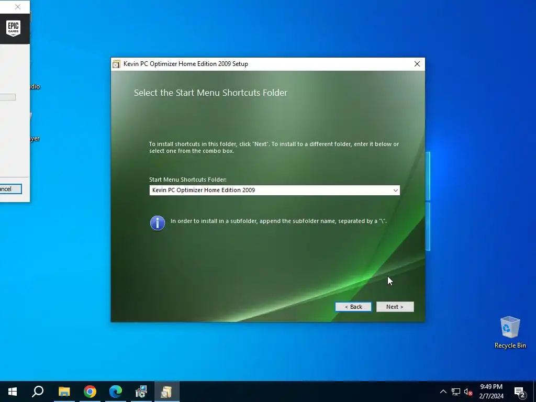Image resolution: width=536 pixels, height=402 pixels.
Task: Click the 'To install shortcuts in this folder' instructions
Action: click(x=274, y=147)
